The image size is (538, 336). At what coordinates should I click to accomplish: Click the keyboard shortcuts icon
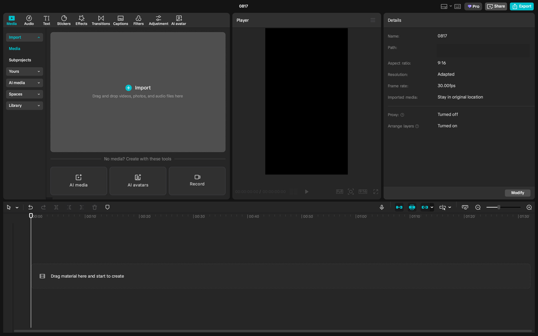(x=457, y=6)
